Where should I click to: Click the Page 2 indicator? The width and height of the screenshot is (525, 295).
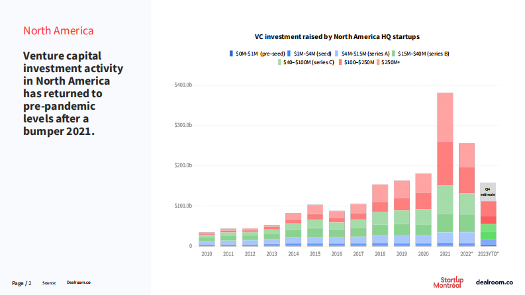point(22,282)
